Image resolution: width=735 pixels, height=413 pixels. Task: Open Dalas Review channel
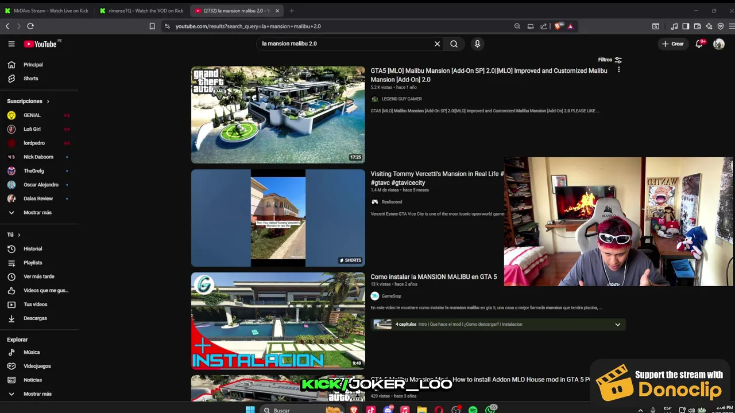coord(39,198)
